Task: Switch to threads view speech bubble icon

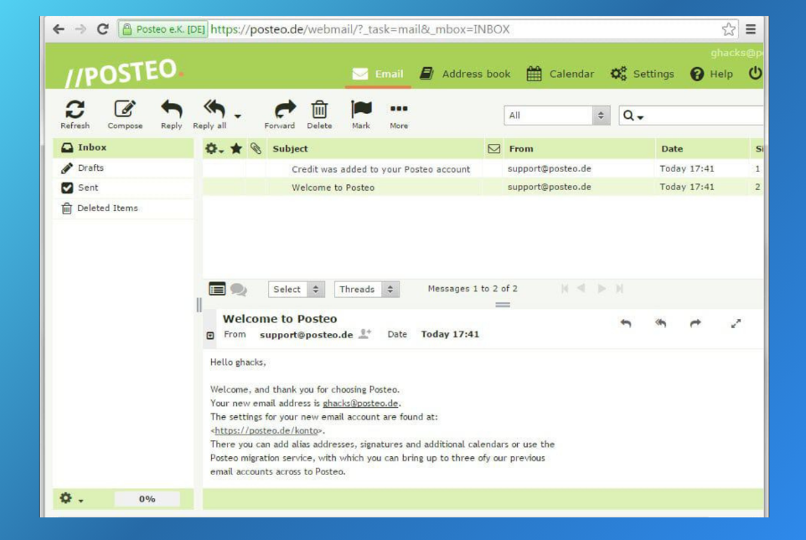Action: (x=238, y=290)
